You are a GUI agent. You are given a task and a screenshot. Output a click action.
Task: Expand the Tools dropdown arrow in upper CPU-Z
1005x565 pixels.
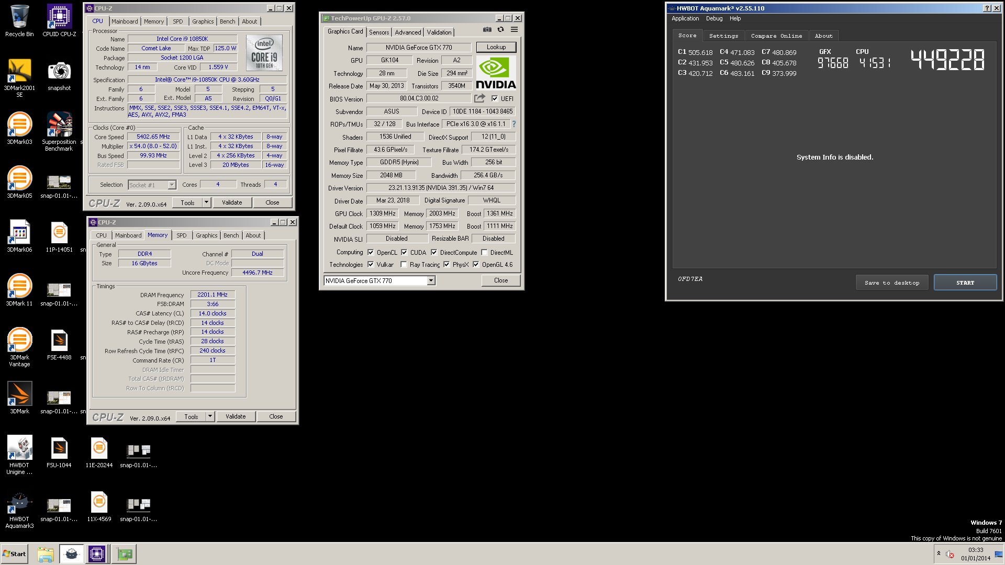207,202
